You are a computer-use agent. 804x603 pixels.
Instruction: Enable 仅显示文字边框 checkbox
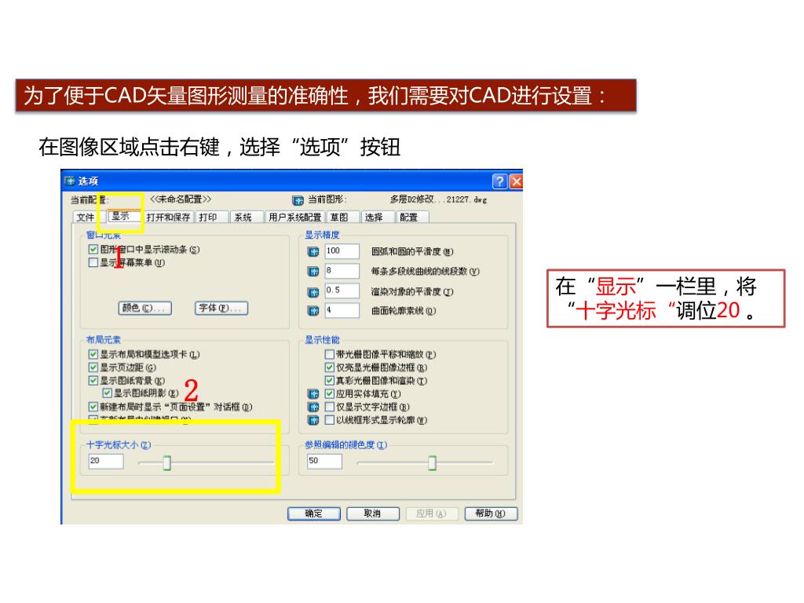(x=330, y=407)
